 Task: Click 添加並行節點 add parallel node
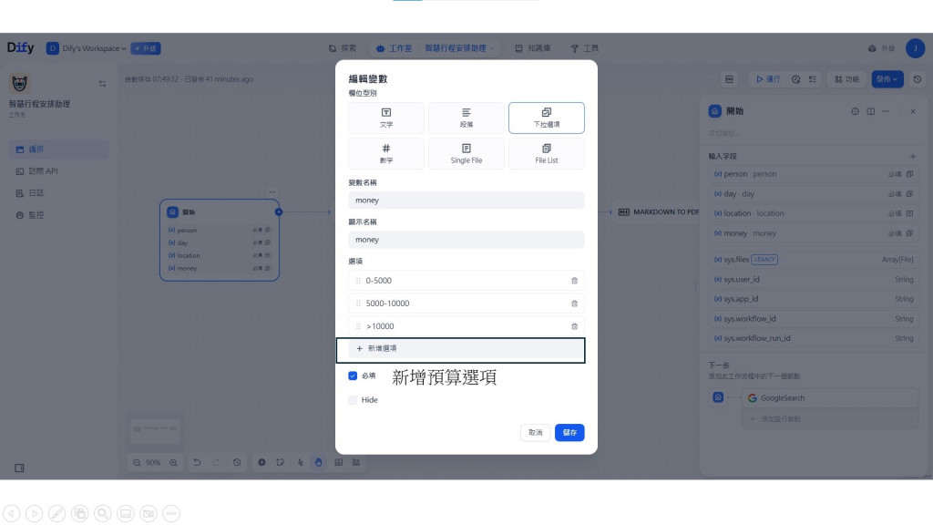[830, 419]
